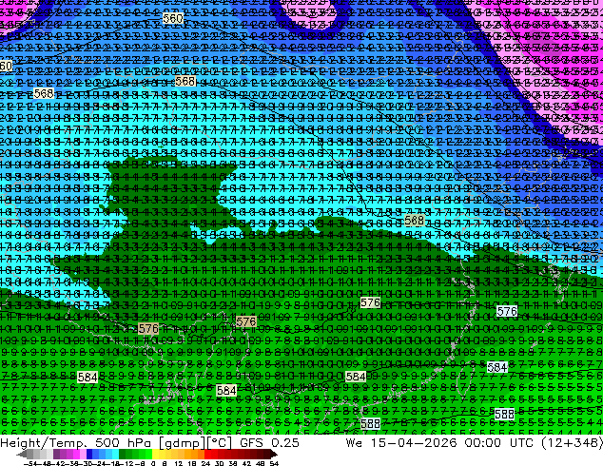
Task: Click the leftmost '568' contour label
Action: 44,93
